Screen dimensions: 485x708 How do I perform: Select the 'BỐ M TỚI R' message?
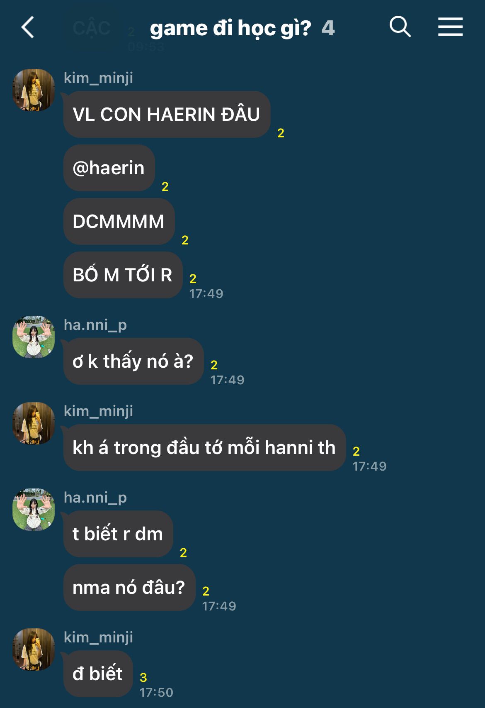coord(123,275)
